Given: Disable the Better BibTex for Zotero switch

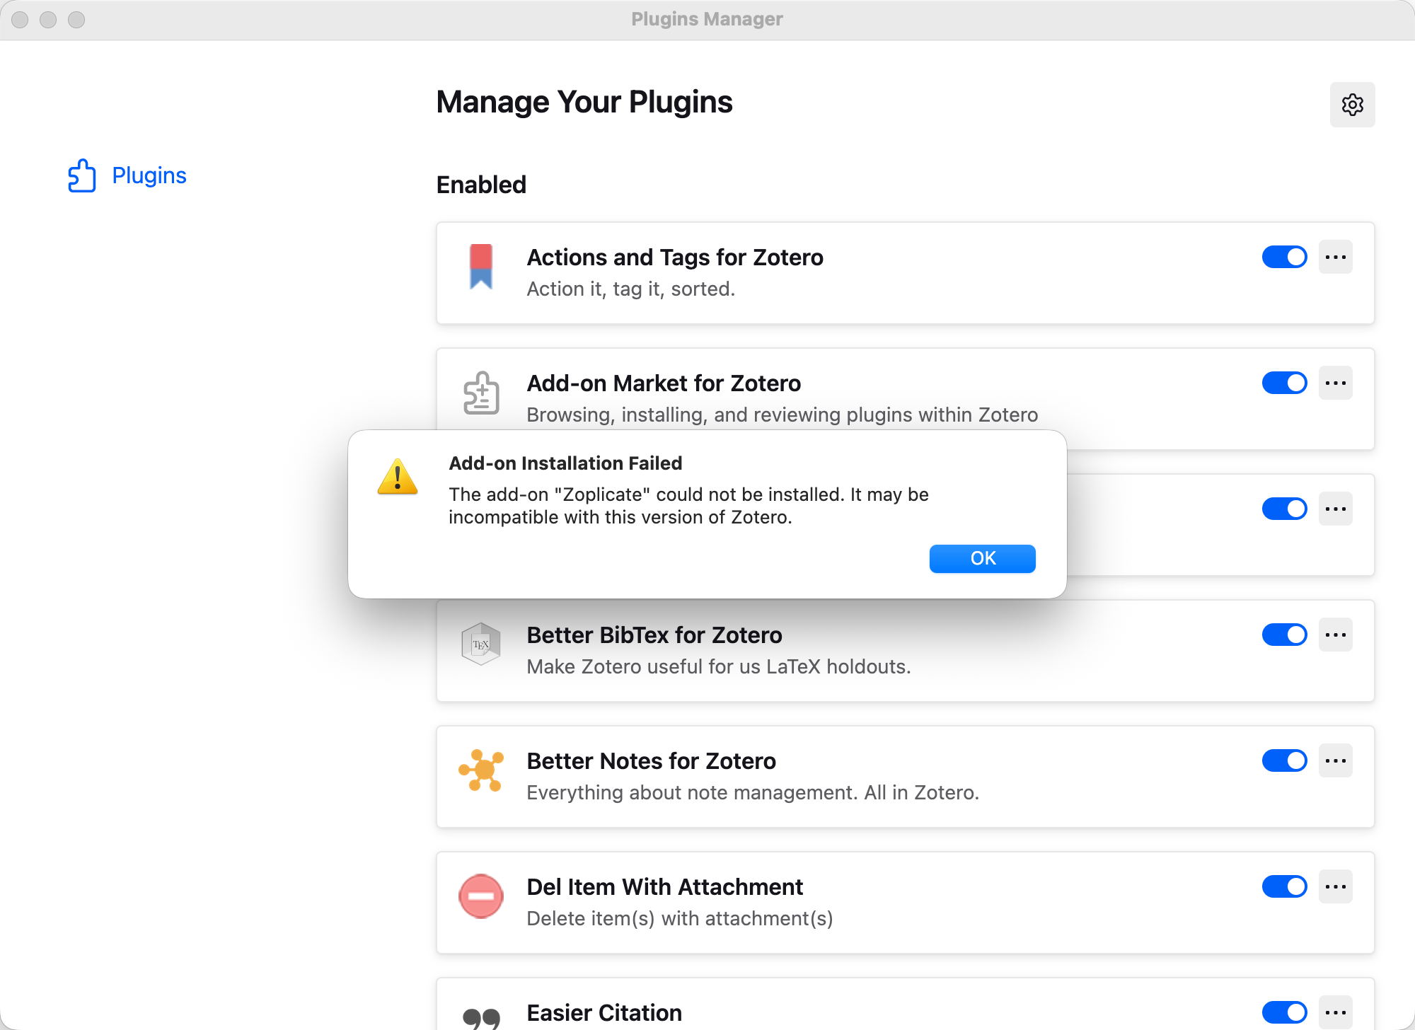Looking at the screenshot, I should click(x=1284, y=635).
